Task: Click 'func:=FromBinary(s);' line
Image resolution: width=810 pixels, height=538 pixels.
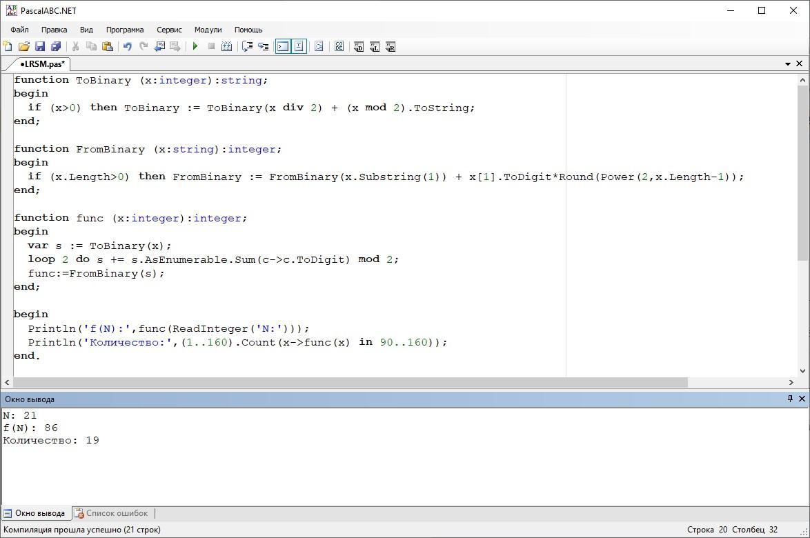Action: click(x=96, y=274)
